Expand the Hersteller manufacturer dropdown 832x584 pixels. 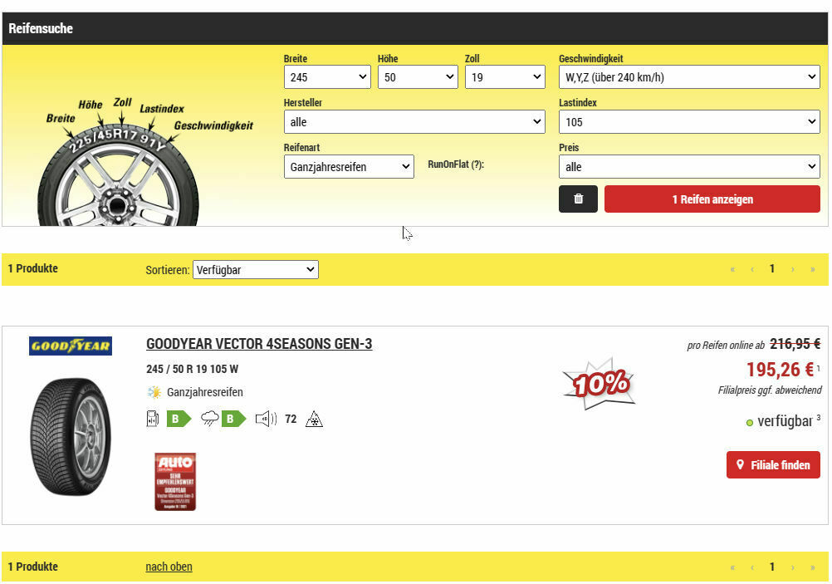[x=414, y=122]
